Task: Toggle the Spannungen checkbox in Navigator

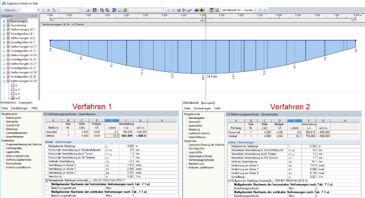Action: coord(8,21)
